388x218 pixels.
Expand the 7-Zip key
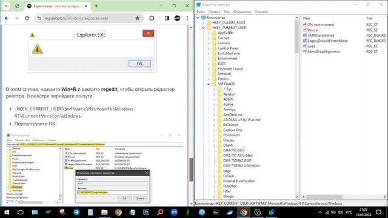(x=214, y=89)
